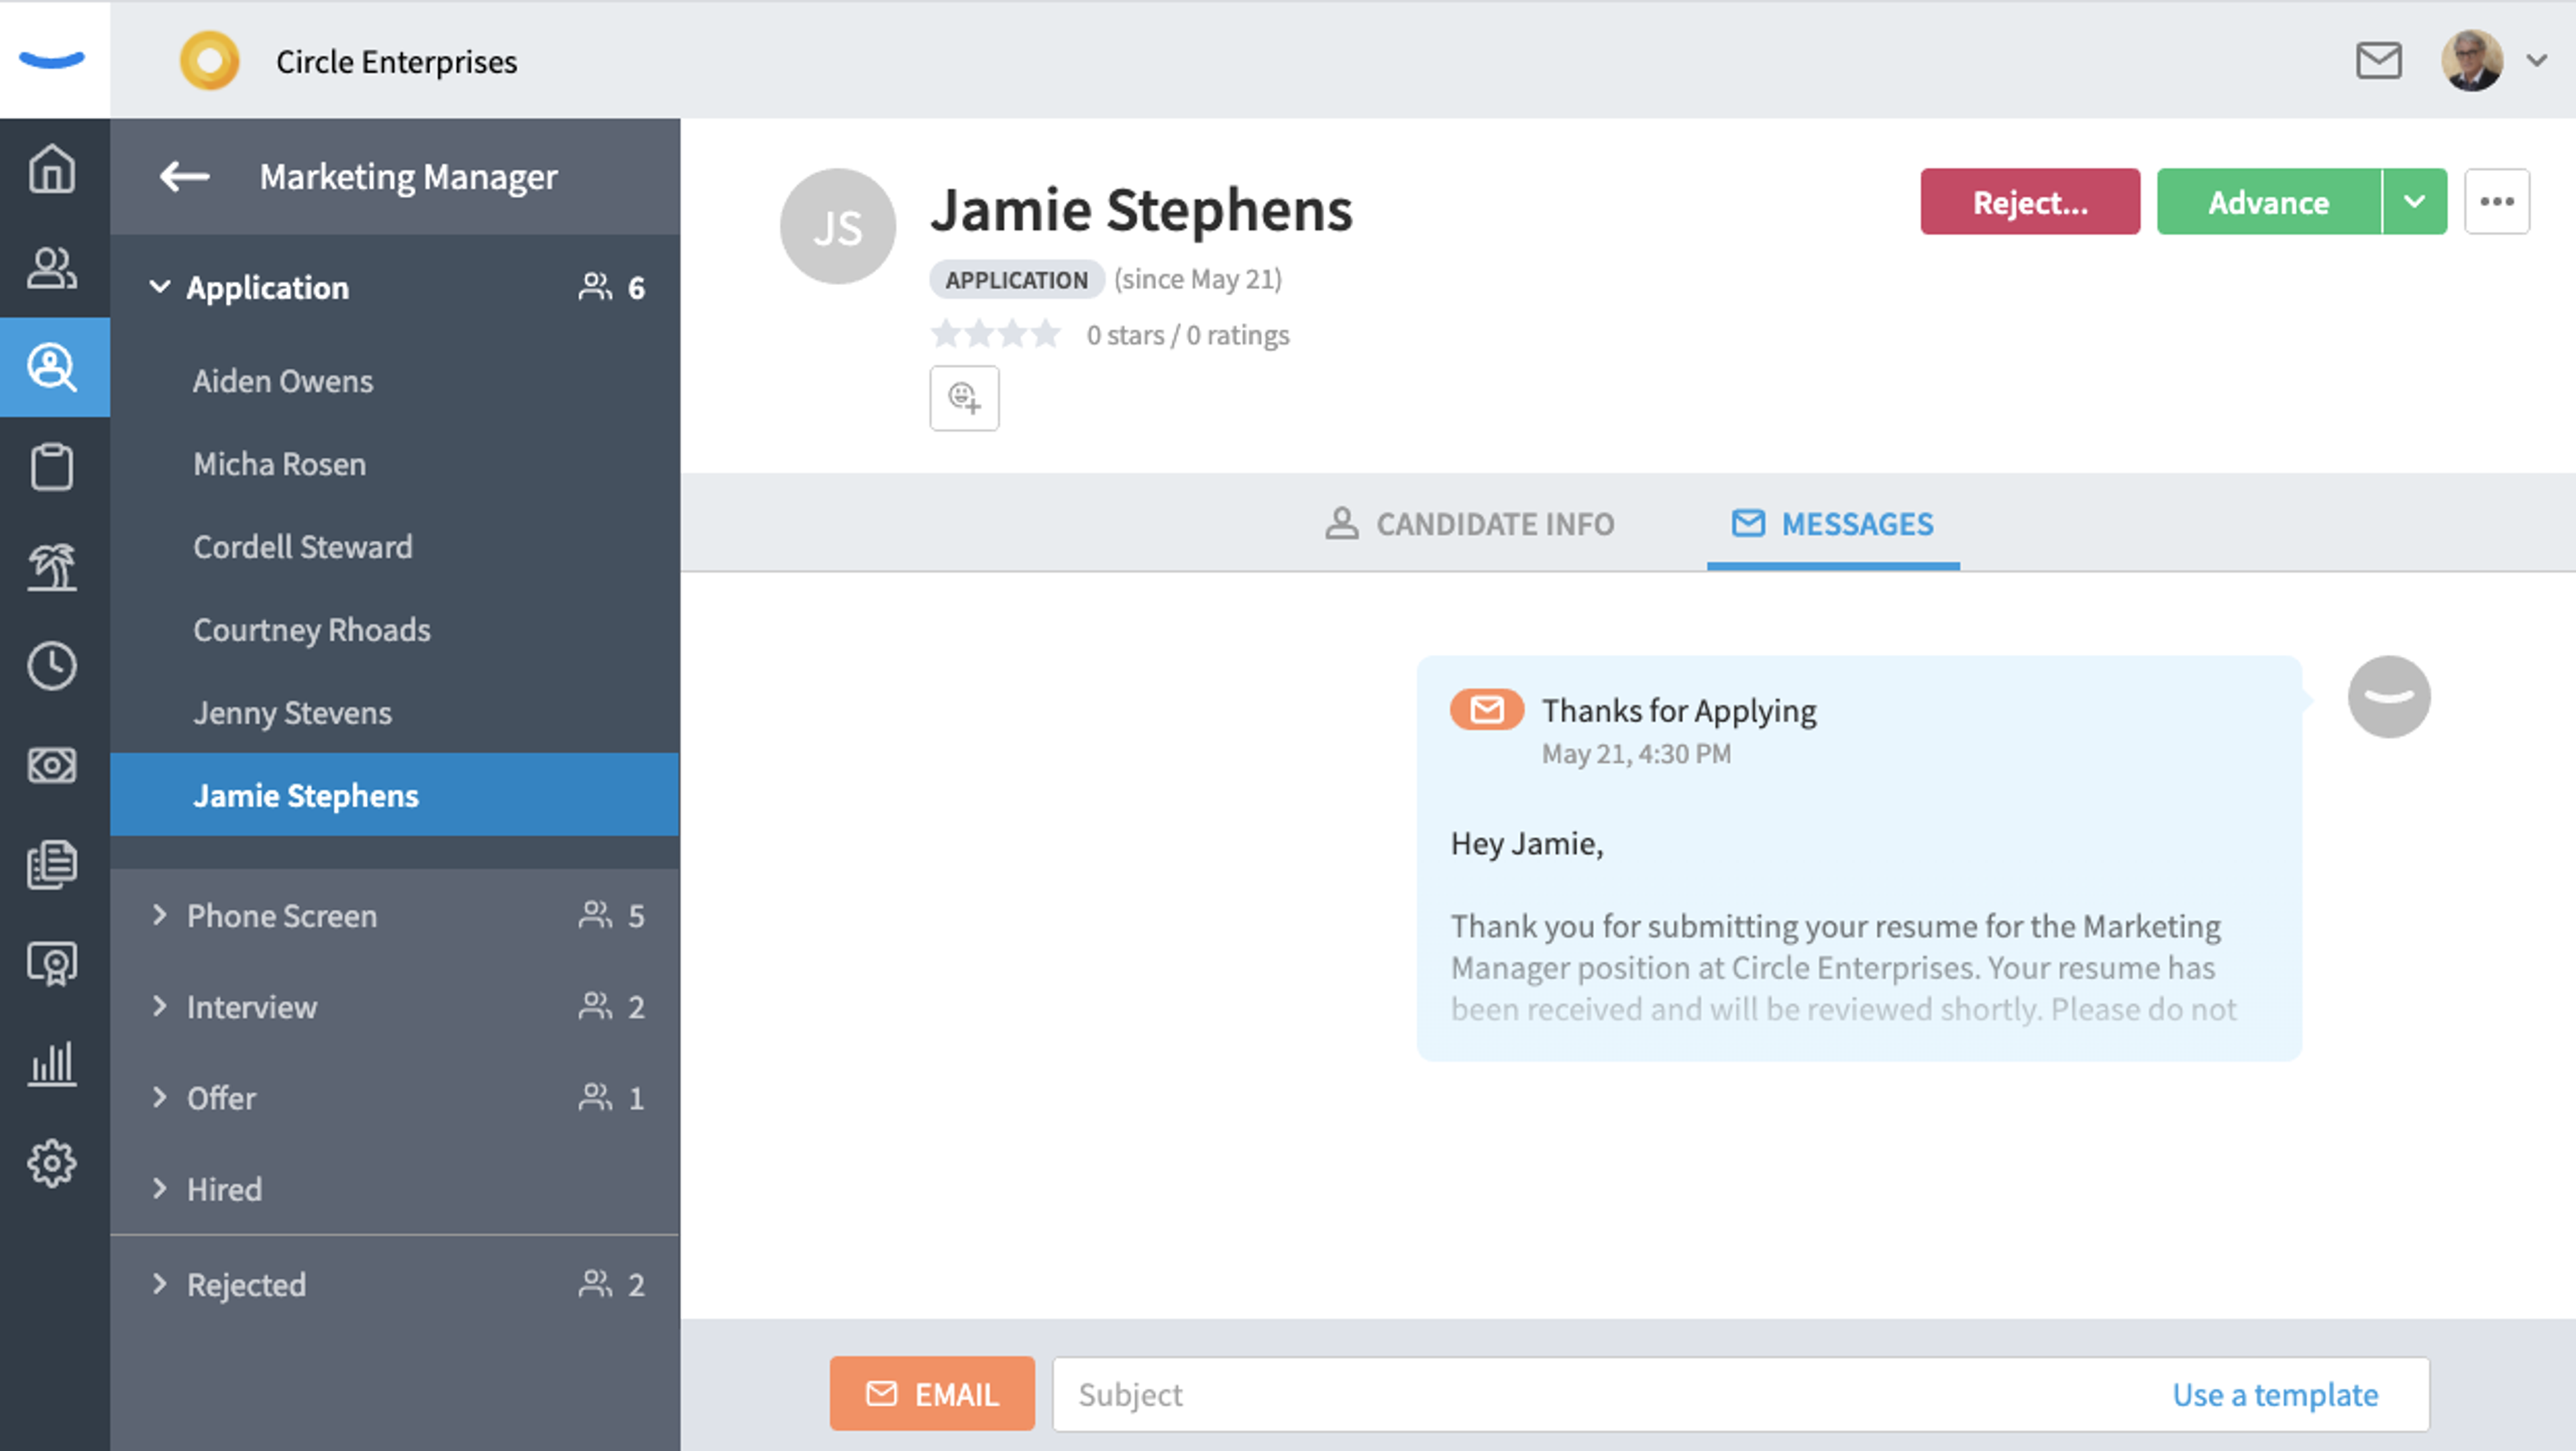
Task: Click the EMAIL button
Action: tap(932, 1393)
